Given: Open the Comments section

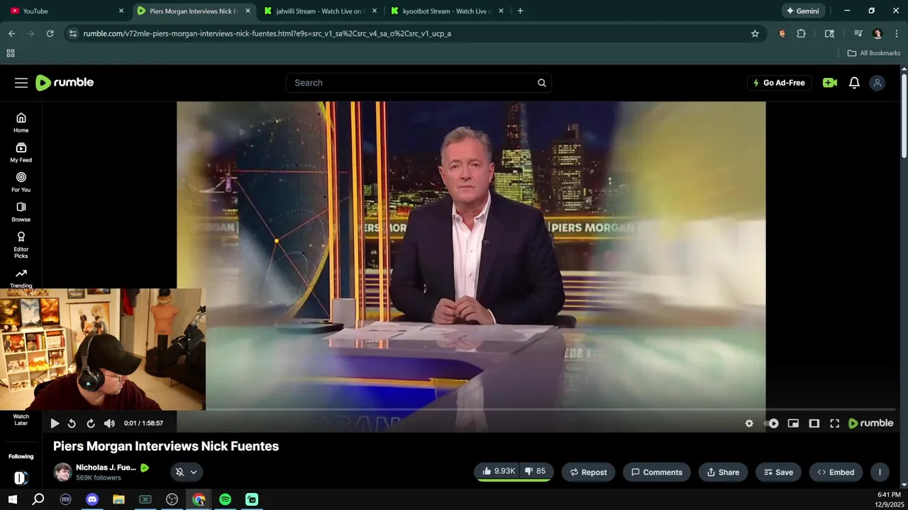Looking at the screenshot, I should (x=657, y=472).
